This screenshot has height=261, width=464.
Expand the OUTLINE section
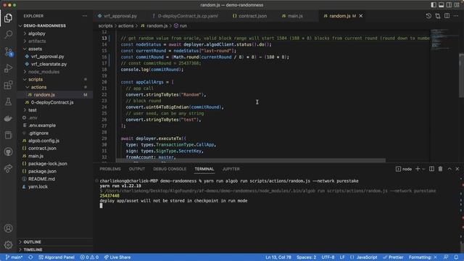(32, 241)
